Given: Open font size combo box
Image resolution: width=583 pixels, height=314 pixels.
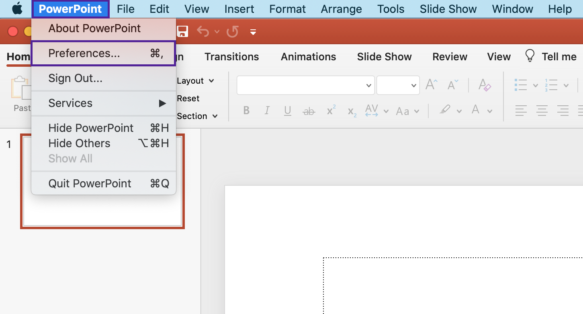Looking at the screenshot, I should point(398,85).
